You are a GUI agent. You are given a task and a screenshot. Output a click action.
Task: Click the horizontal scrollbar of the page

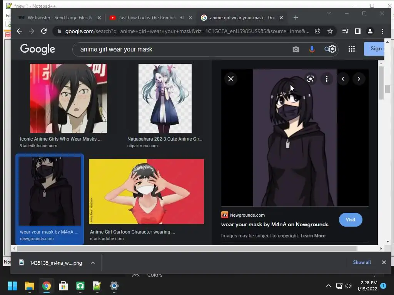187,248
